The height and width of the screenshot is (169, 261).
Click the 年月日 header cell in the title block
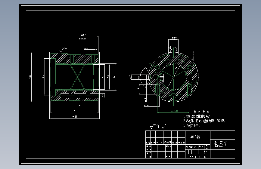[182, 143]
